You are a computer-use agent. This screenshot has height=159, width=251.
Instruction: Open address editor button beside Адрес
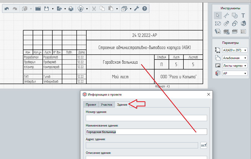pyautogui.click(x=204, y=145)
